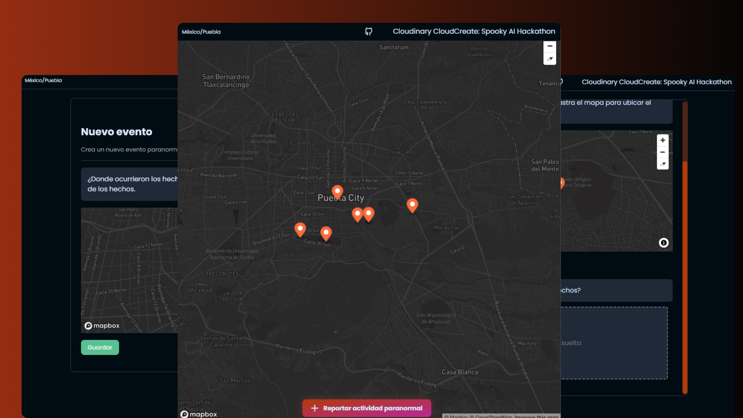Viewport: 743px width, 418px height.
Task: Select the easternmost map marker near Maravillas
Action: point(412,204)
